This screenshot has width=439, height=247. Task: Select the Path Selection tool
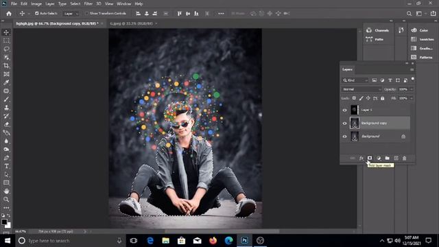click(x=6, y=174)
